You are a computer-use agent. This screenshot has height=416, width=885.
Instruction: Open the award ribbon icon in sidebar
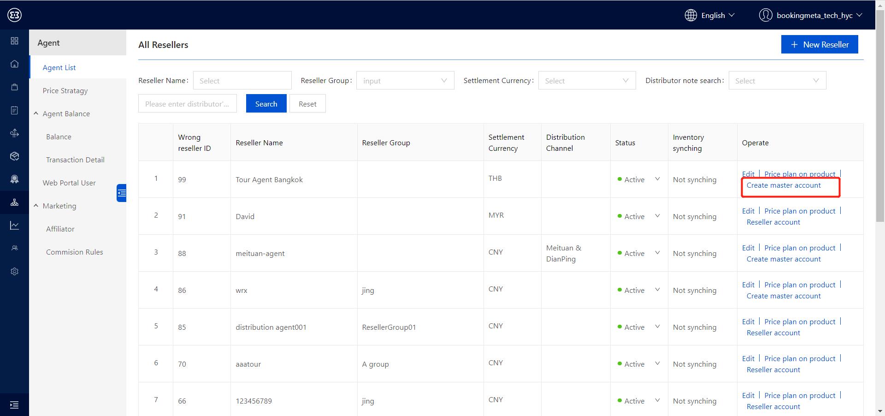point(14,179)
